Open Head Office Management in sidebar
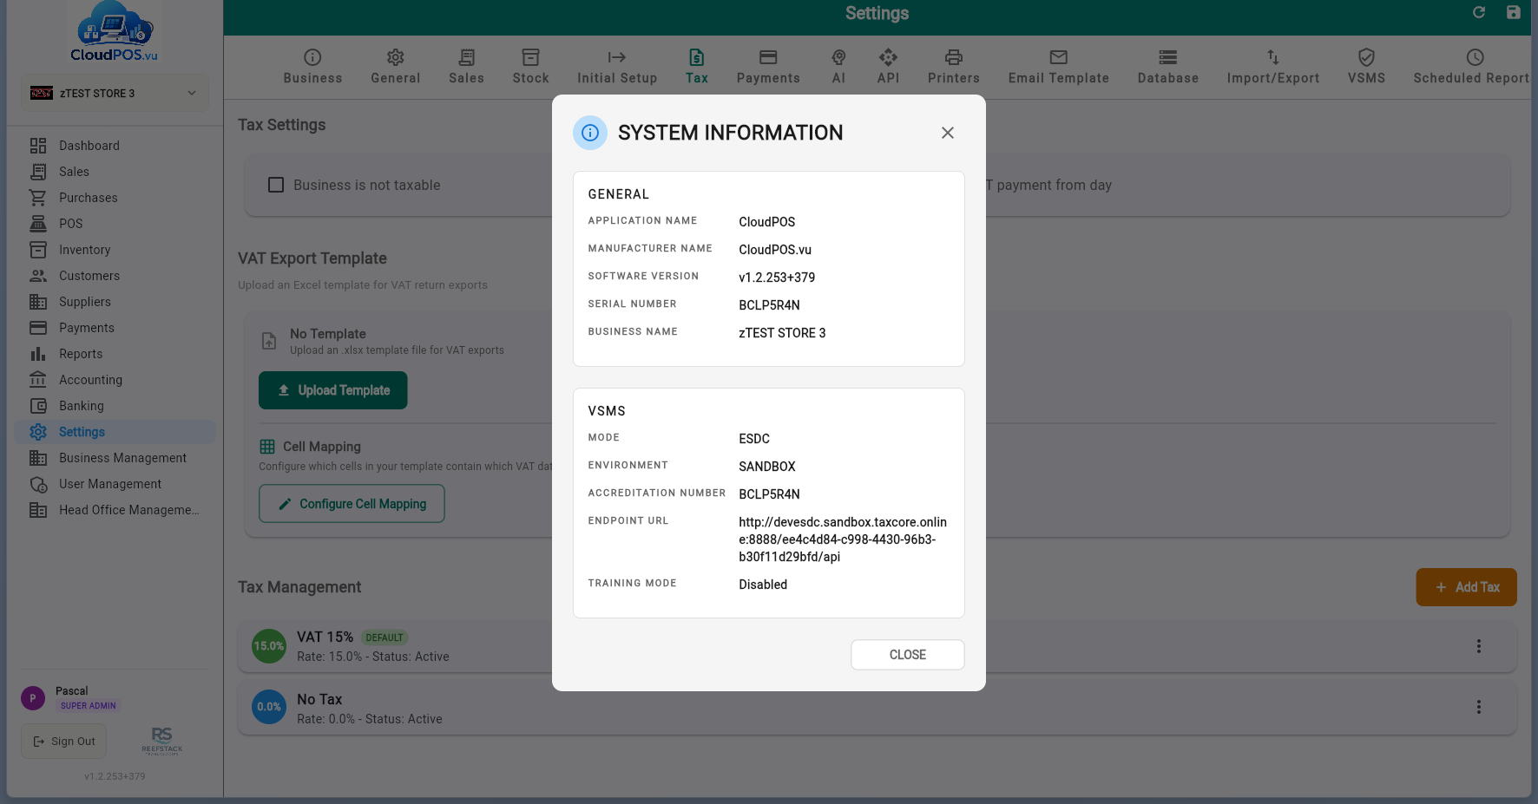 115,510
